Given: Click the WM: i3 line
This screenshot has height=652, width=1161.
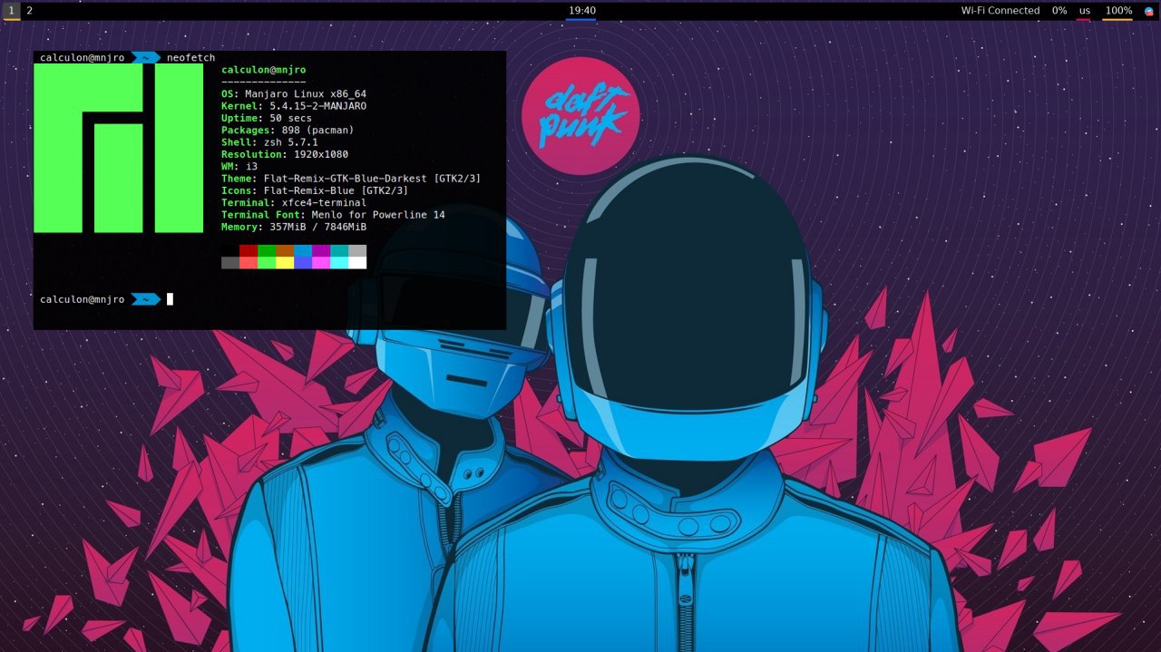Looking at the screenshot, I should [x=239, y=166].
